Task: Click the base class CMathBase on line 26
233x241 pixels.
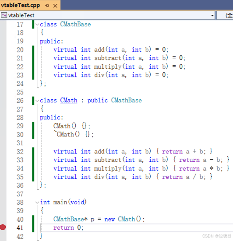Action: 126,100
